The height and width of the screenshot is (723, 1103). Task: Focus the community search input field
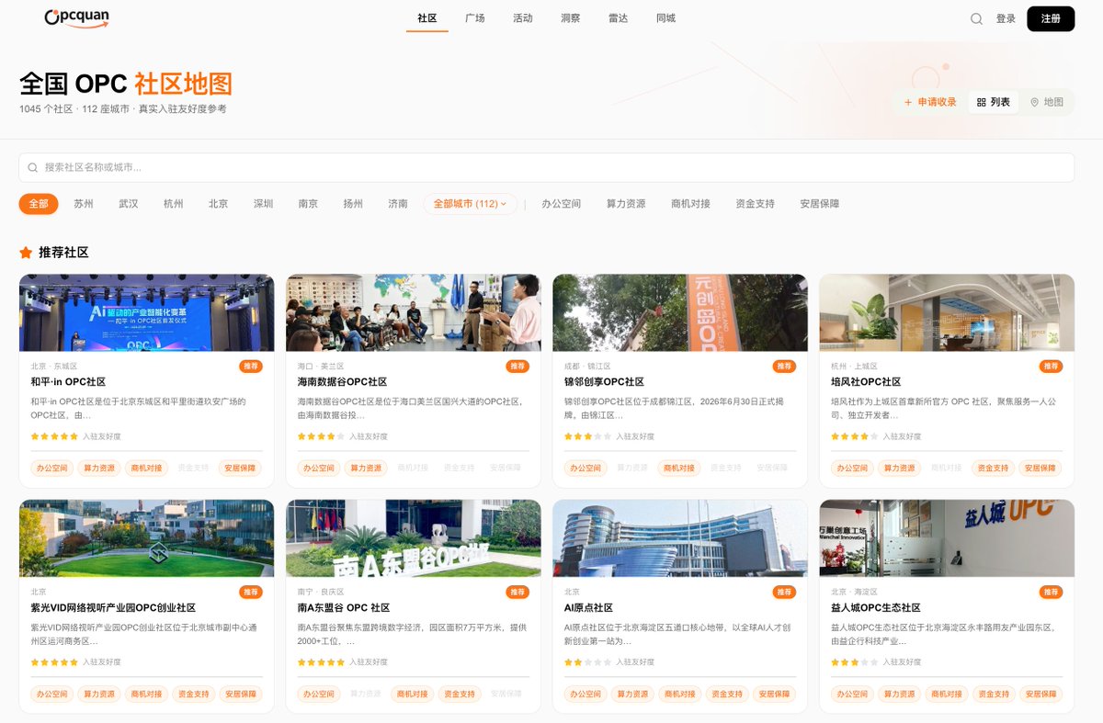point(547,167)
